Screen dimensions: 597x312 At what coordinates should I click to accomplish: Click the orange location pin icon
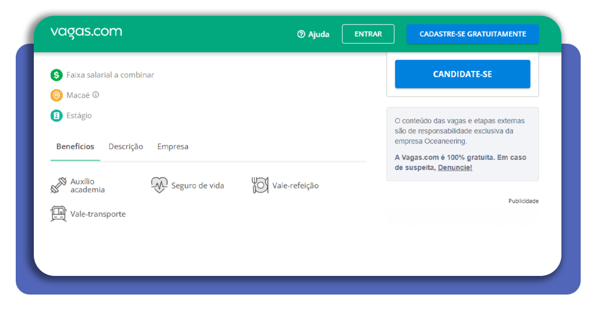[57, 95]
